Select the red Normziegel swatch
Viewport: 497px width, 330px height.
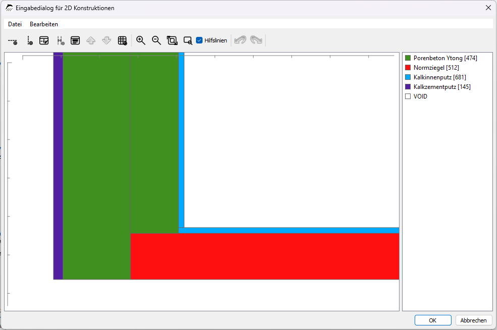tap(408, 68)
